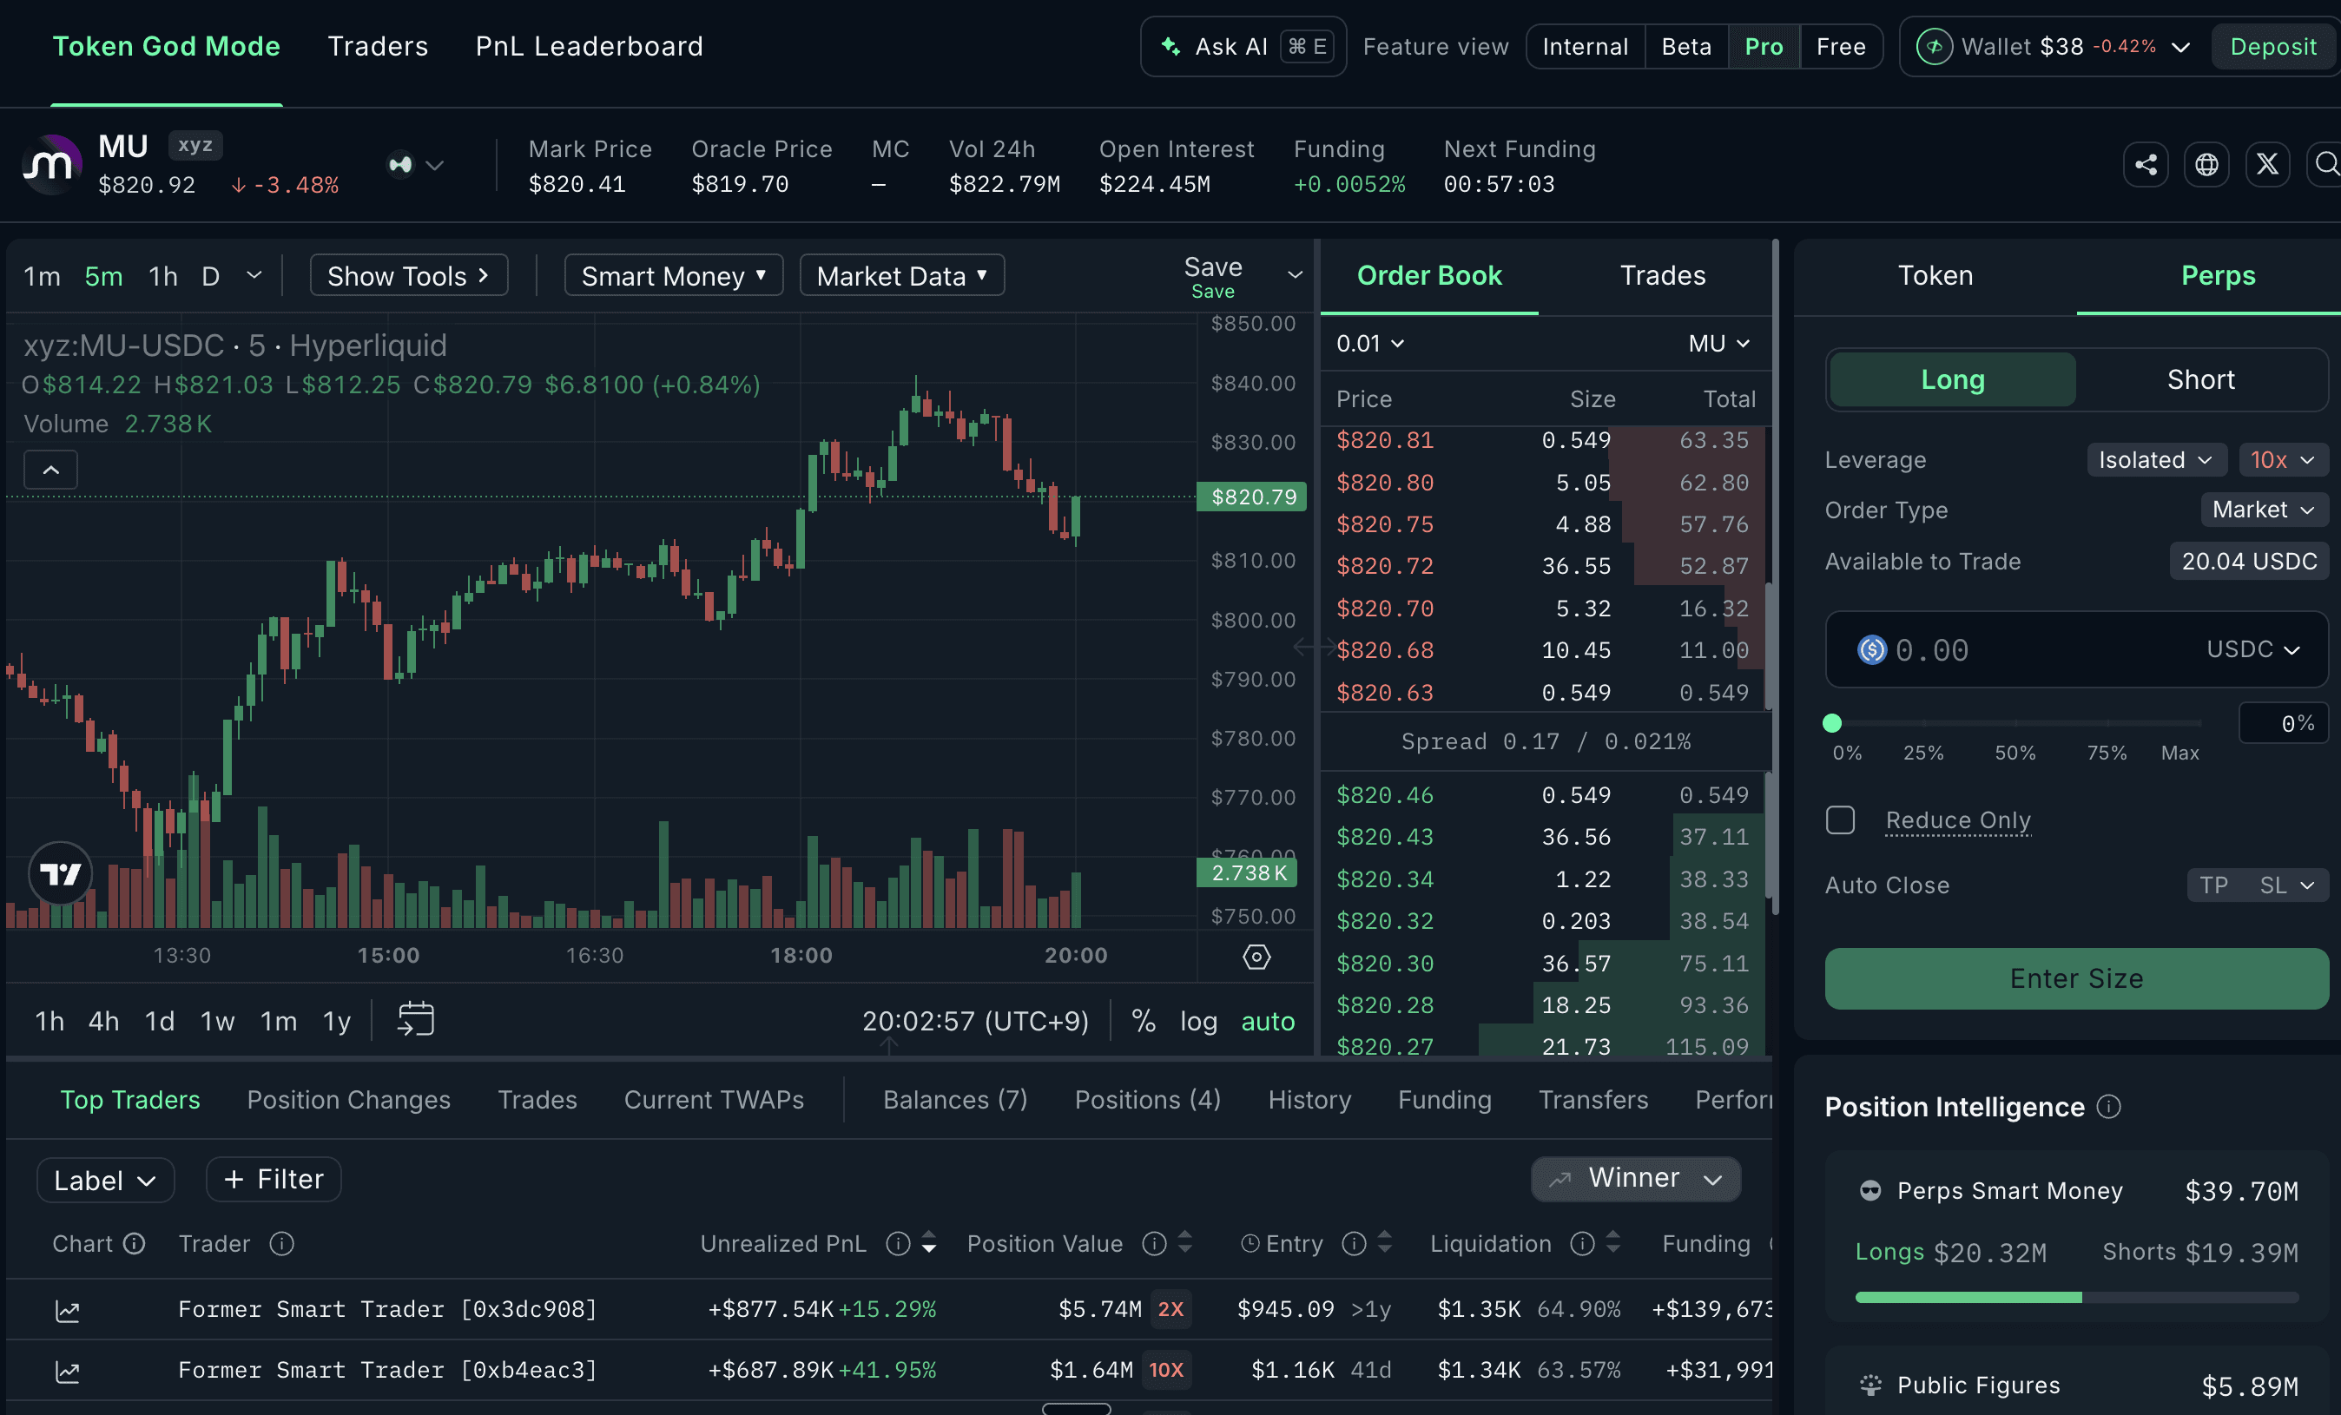Open the Market Data dropdown
Viewport: 2341px width, 1415px height.
(901, 275)
